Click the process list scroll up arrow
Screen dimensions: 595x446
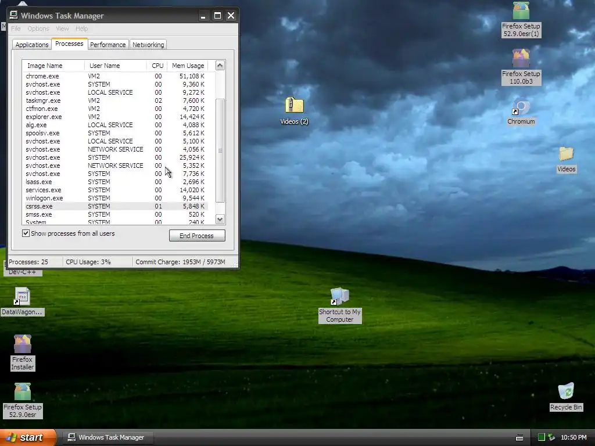click(x=220, y=65)
